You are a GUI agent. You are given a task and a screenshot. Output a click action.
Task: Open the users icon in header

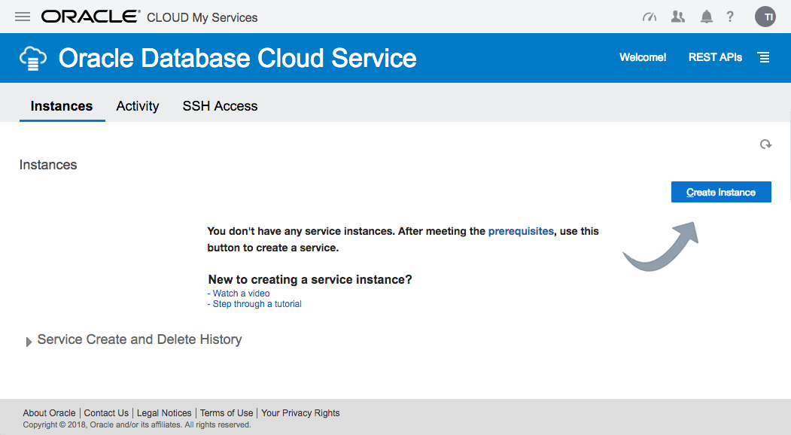tap(678, 17)
